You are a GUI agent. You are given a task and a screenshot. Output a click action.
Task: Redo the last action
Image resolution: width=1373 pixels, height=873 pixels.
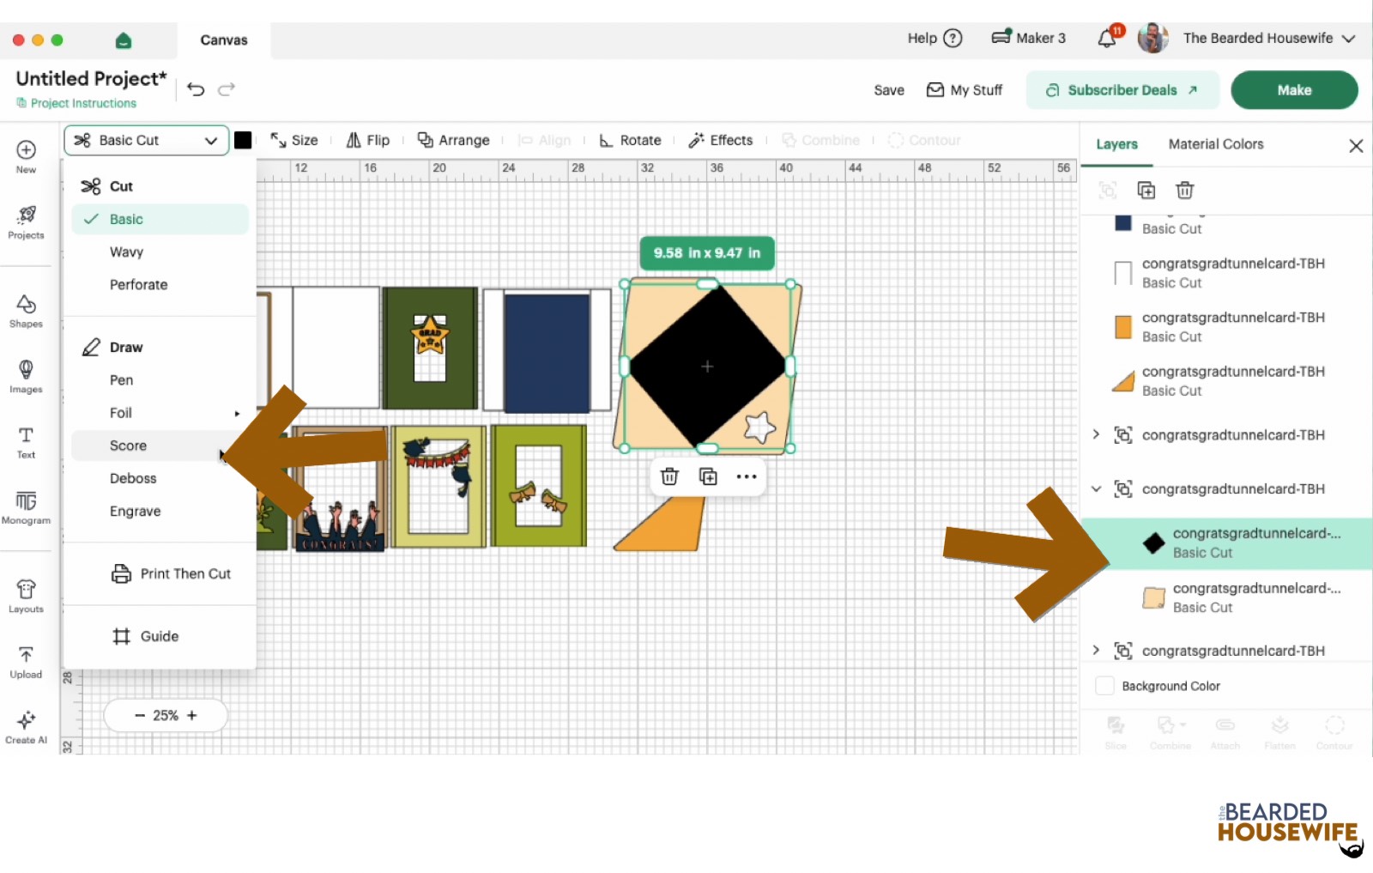point(227,89)
